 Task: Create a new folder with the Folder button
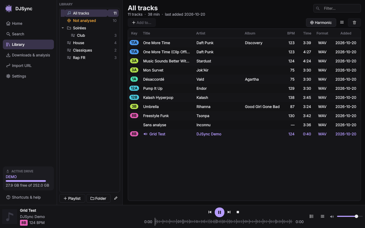98,198
